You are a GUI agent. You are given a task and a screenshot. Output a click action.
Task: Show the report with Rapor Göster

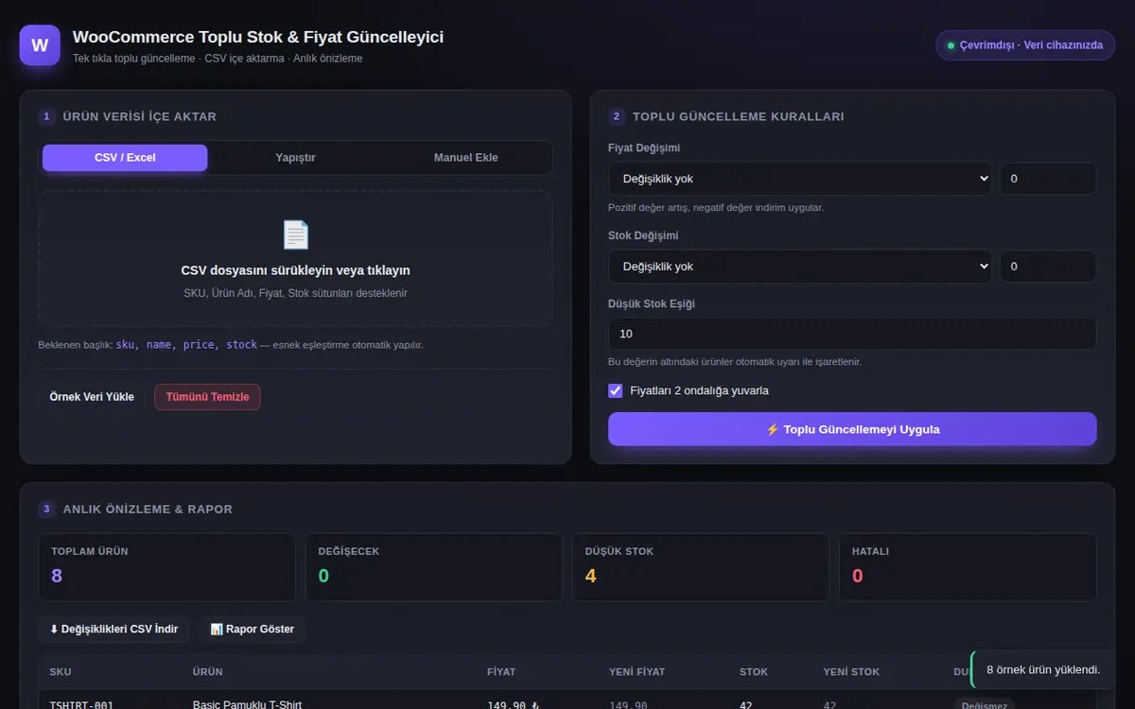253,630
